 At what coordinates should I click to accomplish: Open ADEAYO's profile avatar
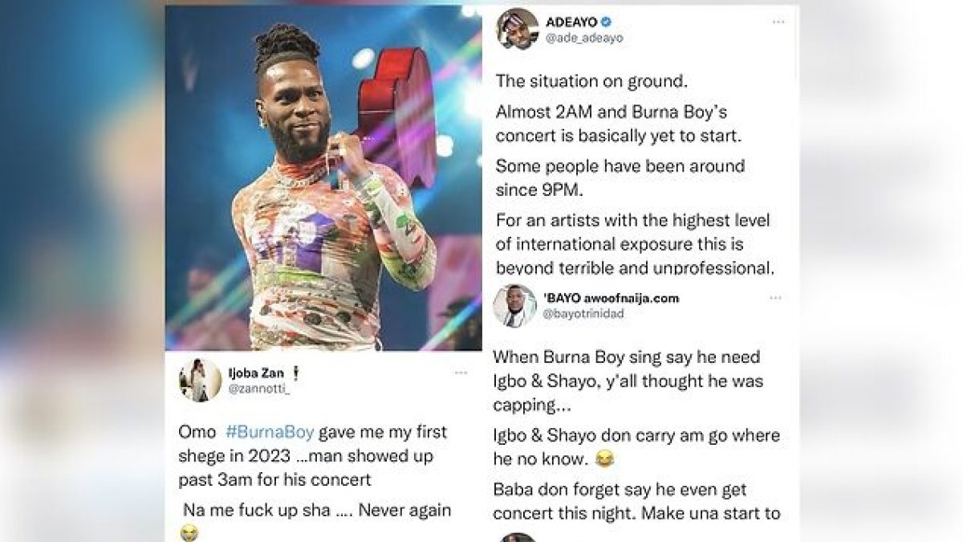click(x=518, y=29)
